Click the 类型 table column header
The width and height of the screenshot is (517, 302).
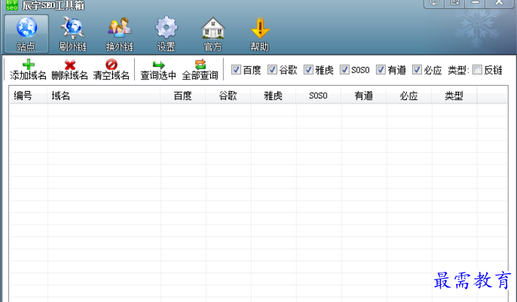[x=454, y=96]
